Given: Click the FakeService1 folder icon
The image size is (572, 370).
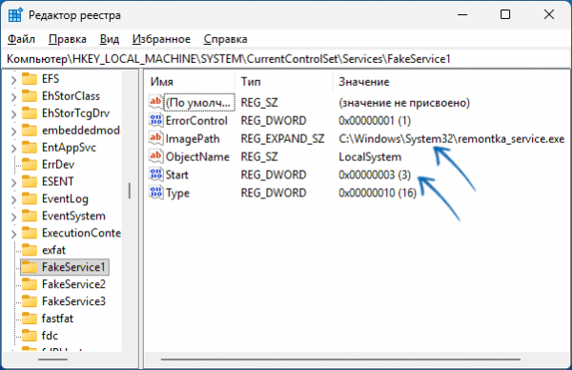Looking at the screenshot, I should (x=30, y=267).
